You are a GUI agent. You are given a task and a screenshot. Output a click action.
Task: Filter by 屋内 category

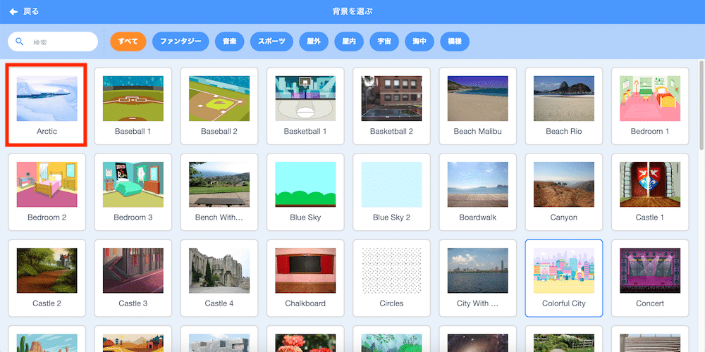(x=349, y=42)
